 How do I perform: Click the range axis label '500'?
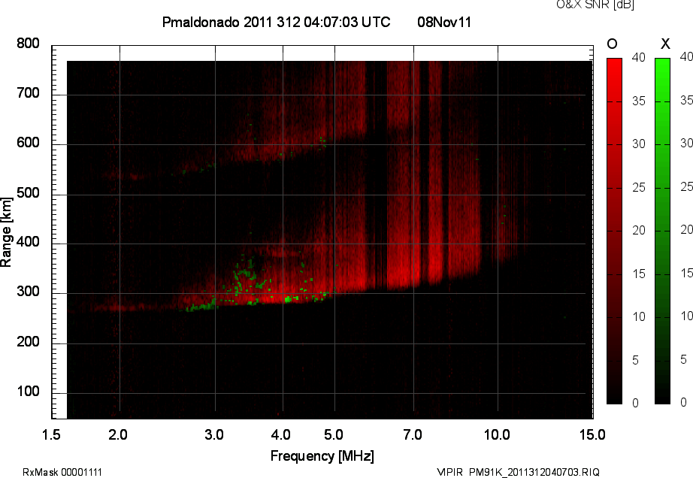pyautogui.click(x=29, y=193)
